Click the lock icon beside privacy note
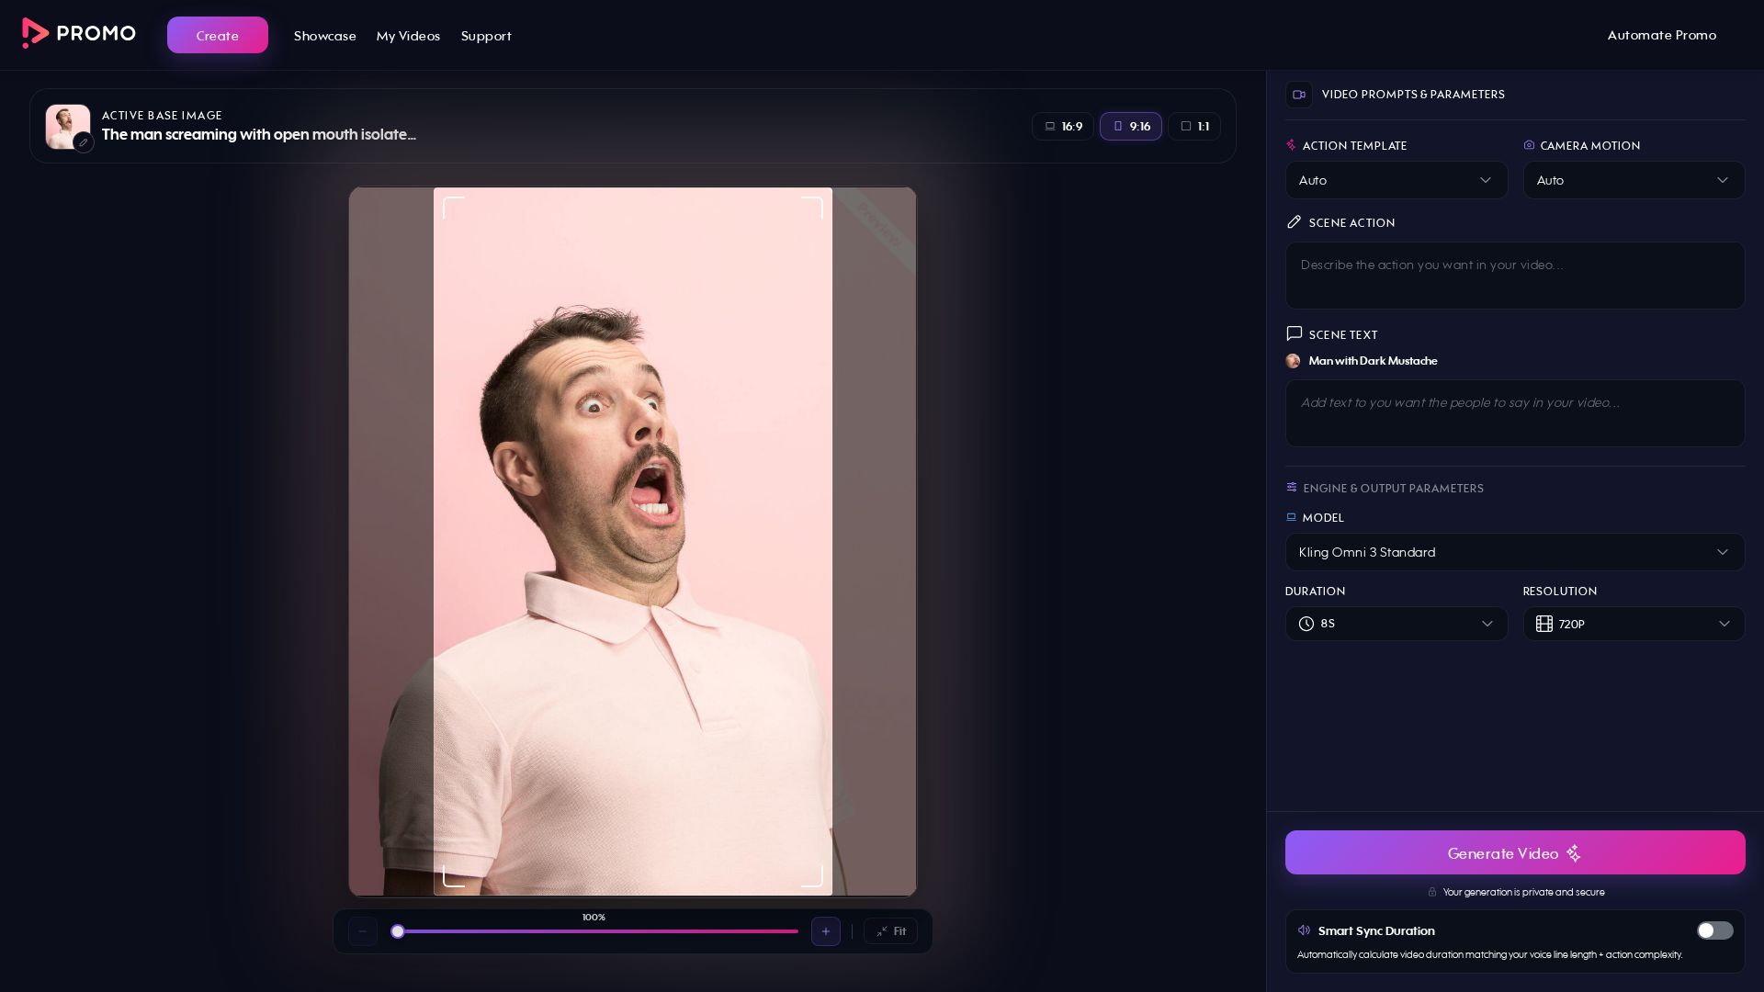 (x=1431, y=892)
